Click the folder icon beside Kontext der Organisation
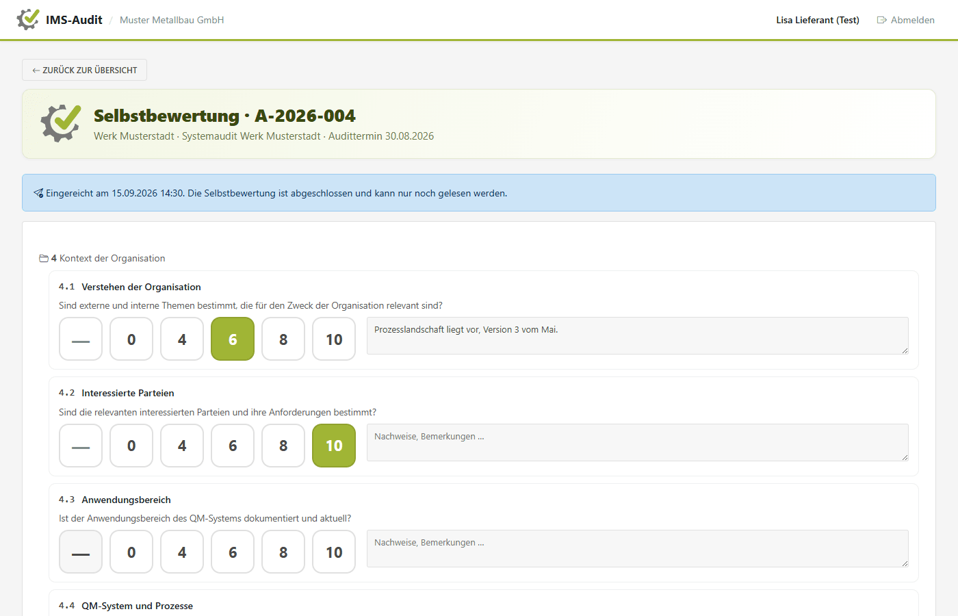Screen dimensions: 958x616 pyautogui.click(x=44, y=258)
